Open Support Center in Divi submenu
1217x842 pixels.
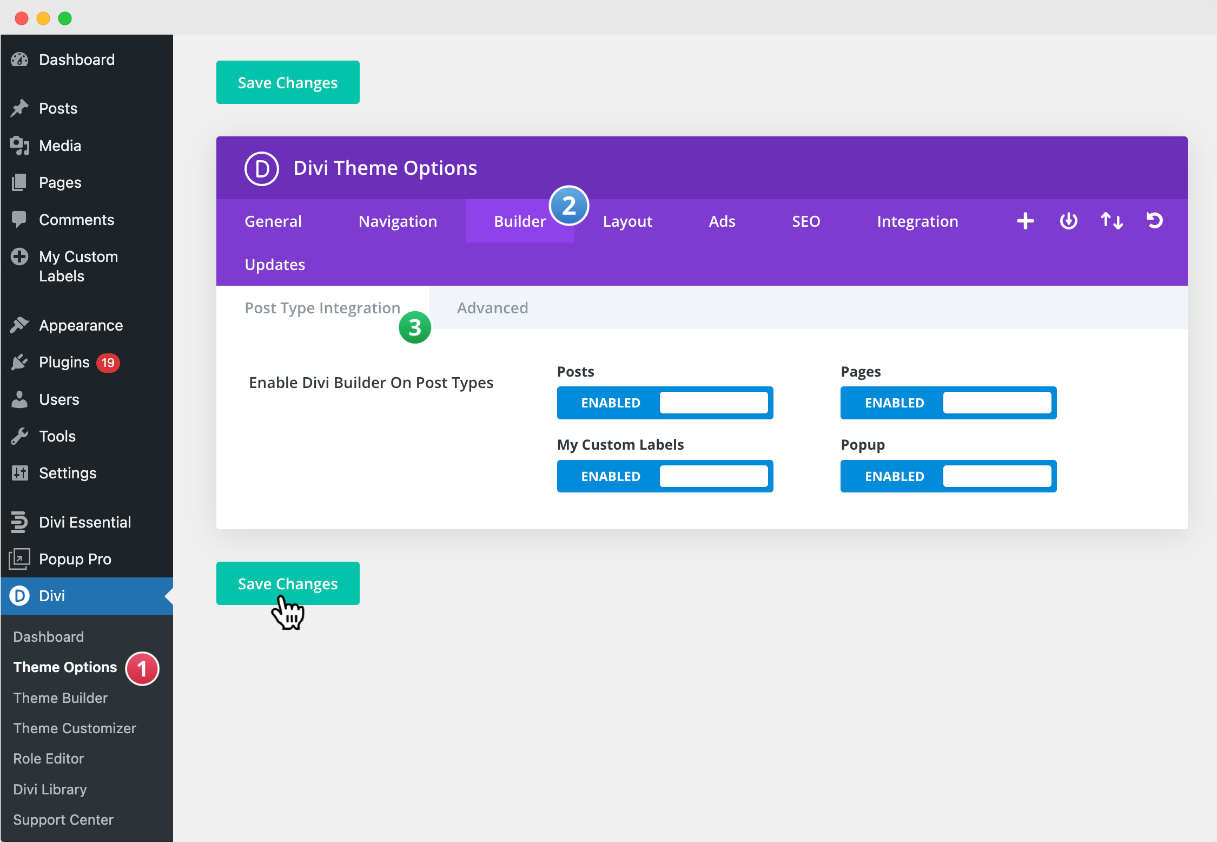click(63, 819)
